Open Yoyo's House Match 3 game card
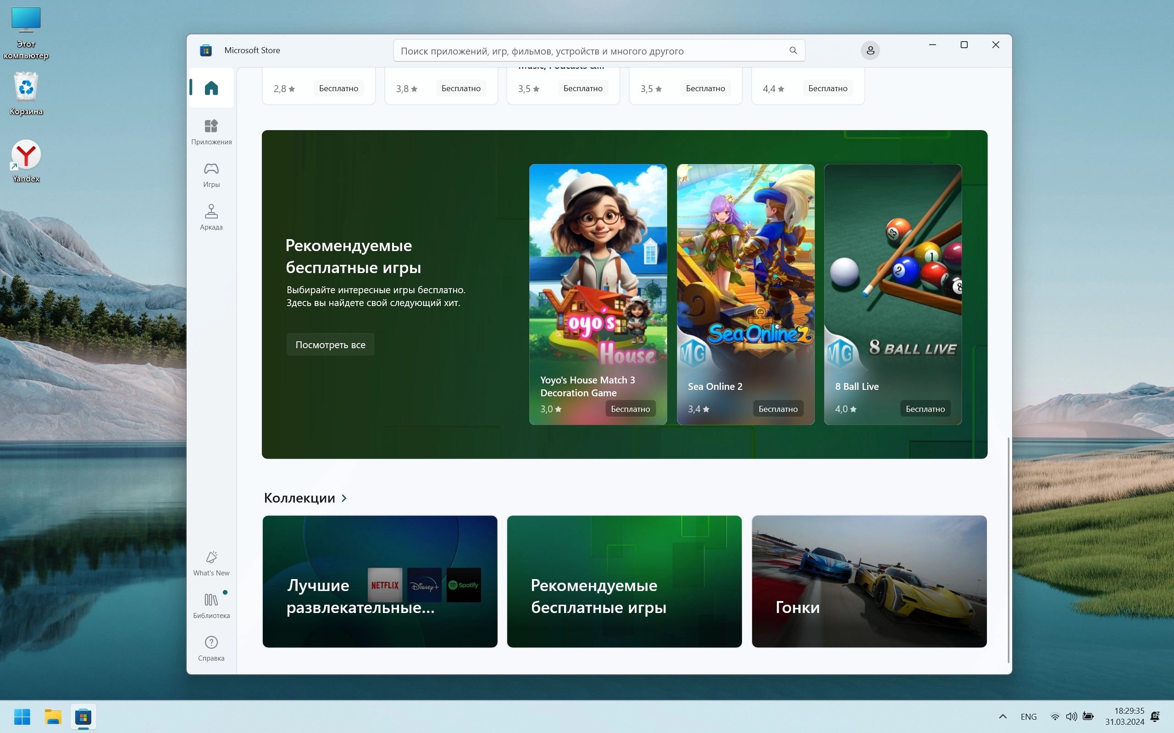1174x733 pixels. (598, 291)
